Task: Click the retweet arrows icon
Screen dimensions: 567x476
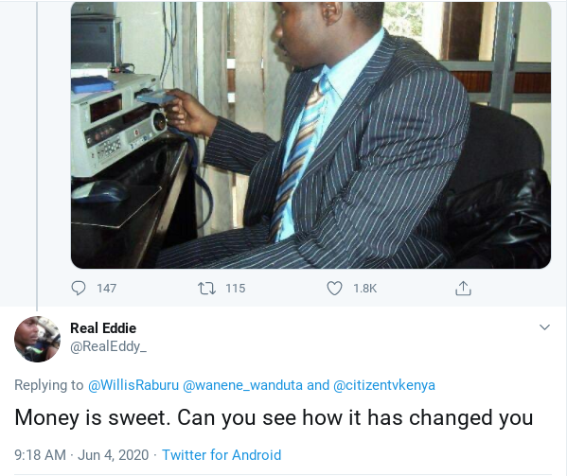Action: point(207,289)
